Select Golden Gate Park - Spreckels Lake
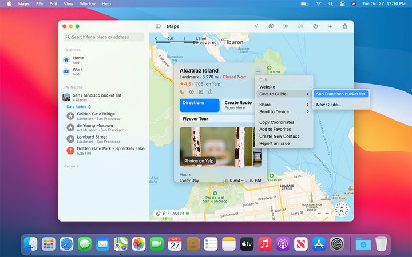The image size is (412, 257). (x=105, y=151)
